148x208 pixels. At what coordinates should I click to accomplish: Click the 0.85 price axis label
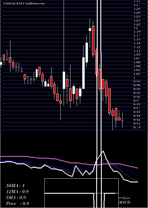[137, 112]
